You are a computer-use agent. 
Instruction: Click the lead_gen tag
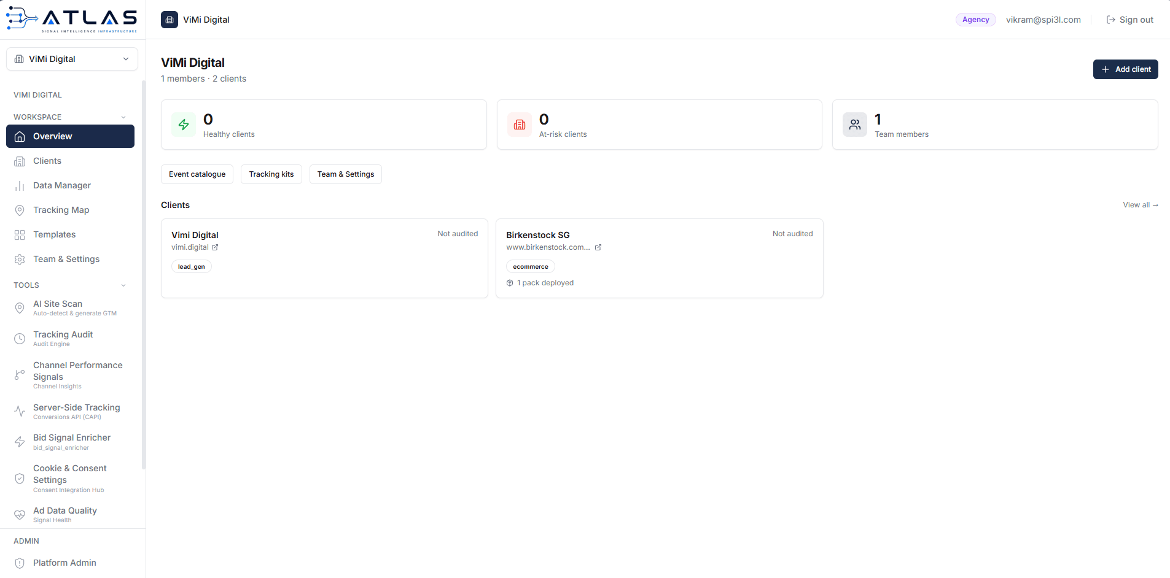pyautogui.click(x=192, y=266)
